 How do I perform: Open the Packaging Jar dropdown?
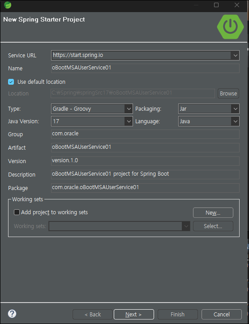point(209,109)
